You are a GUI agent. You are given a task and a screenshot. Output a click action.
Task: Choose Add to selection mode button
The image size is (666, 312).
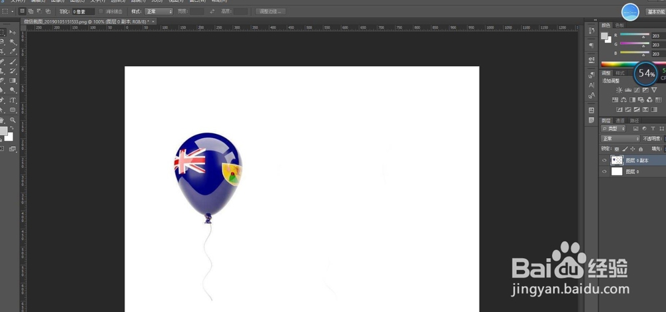tap(31, 11)
